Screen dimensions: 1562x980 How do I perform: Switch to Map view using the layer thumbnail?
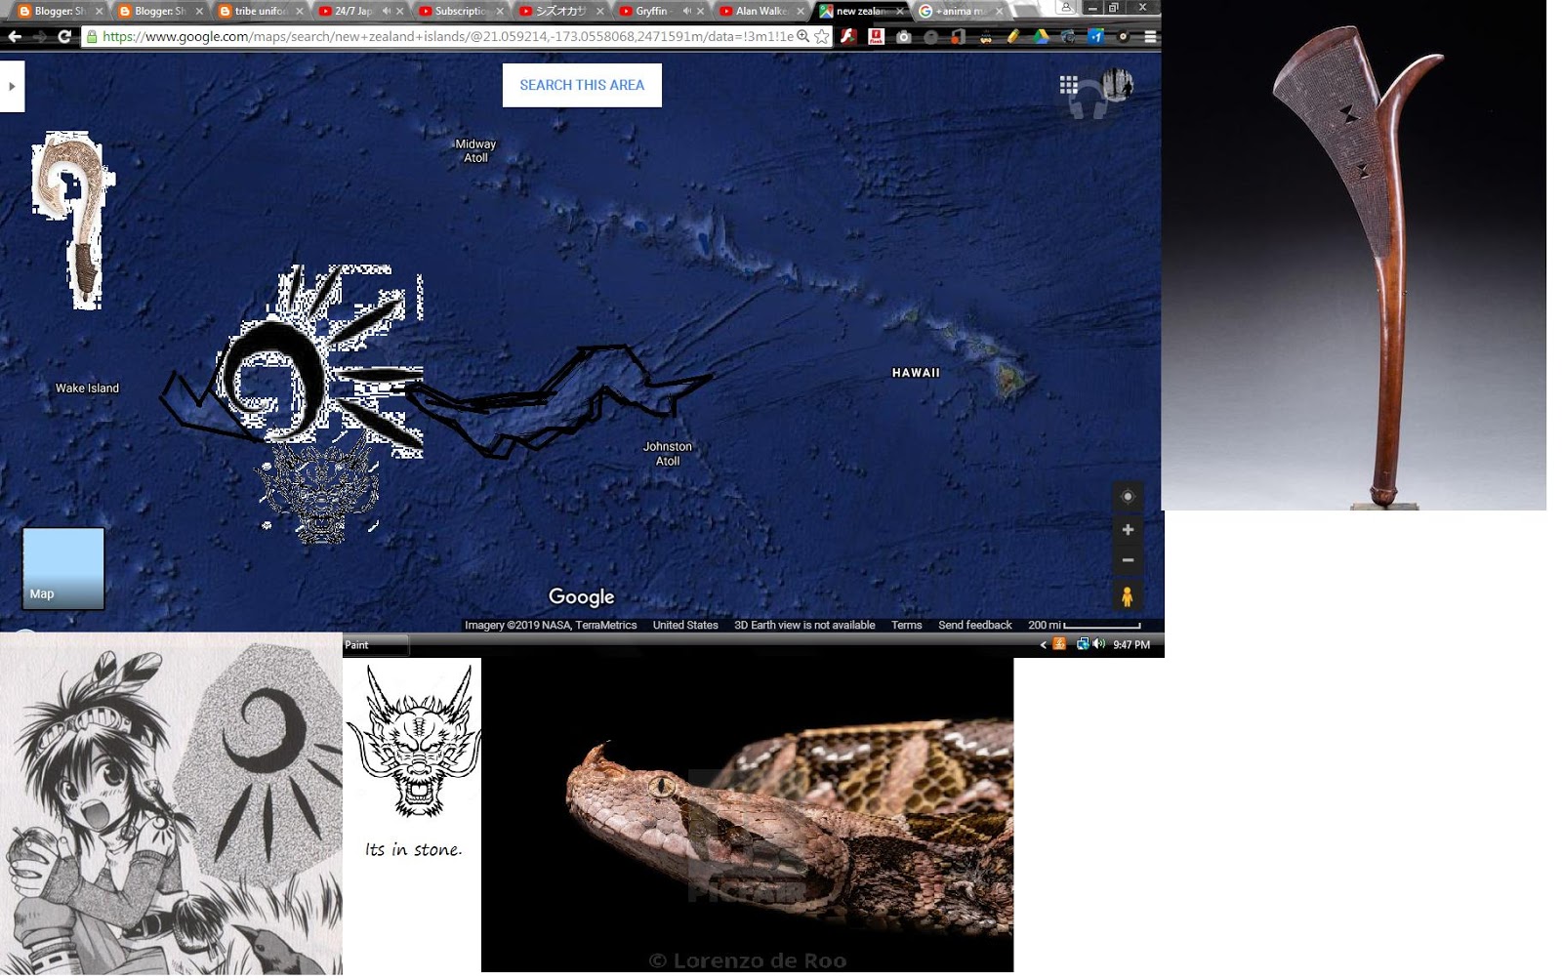(x=63, y=568)
